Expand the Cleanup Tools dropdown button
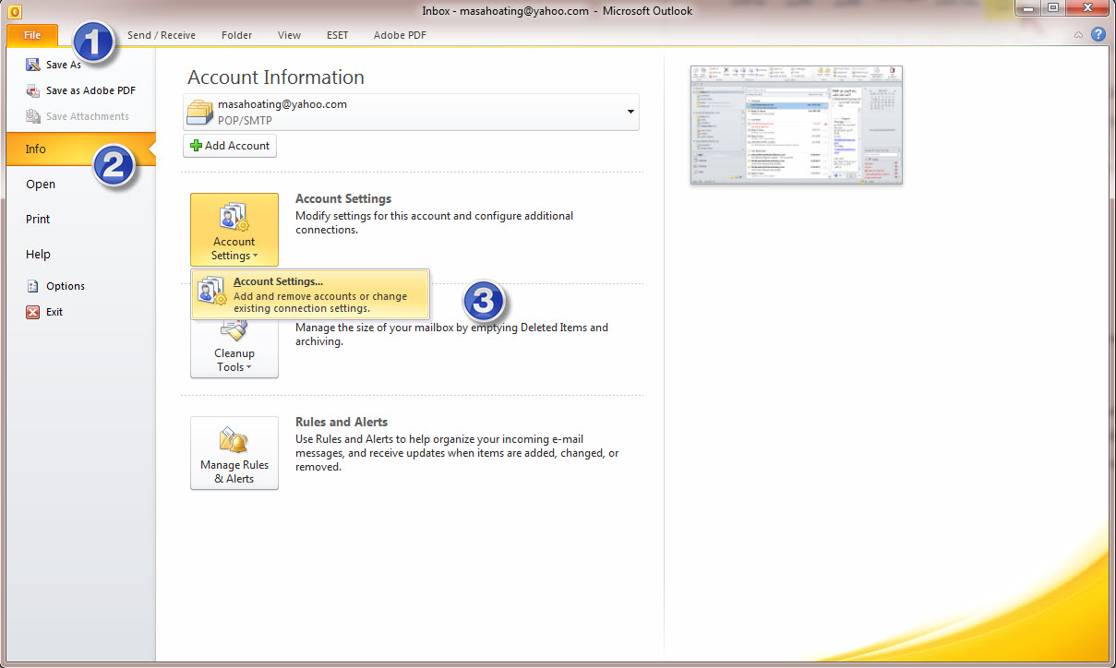The width and height of the screenshot is (1116, 668). click(x=234, y=347)
